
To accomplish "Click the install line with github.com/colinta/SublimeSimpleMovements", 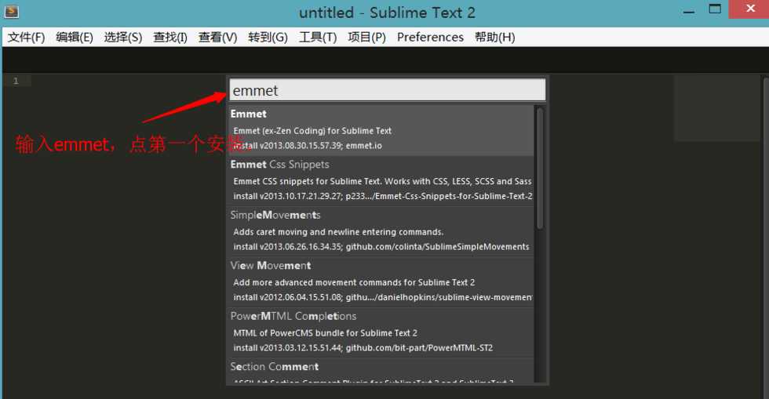I will click(381, 247).
